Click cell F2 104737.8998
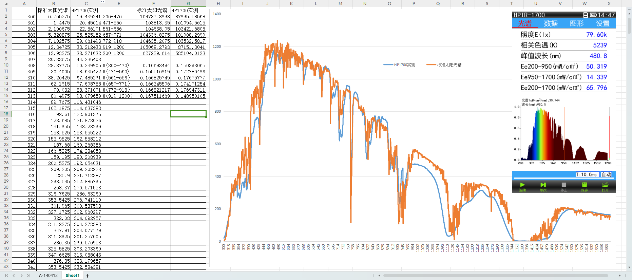This screenshot has width=632, height=280. point(153,16)
